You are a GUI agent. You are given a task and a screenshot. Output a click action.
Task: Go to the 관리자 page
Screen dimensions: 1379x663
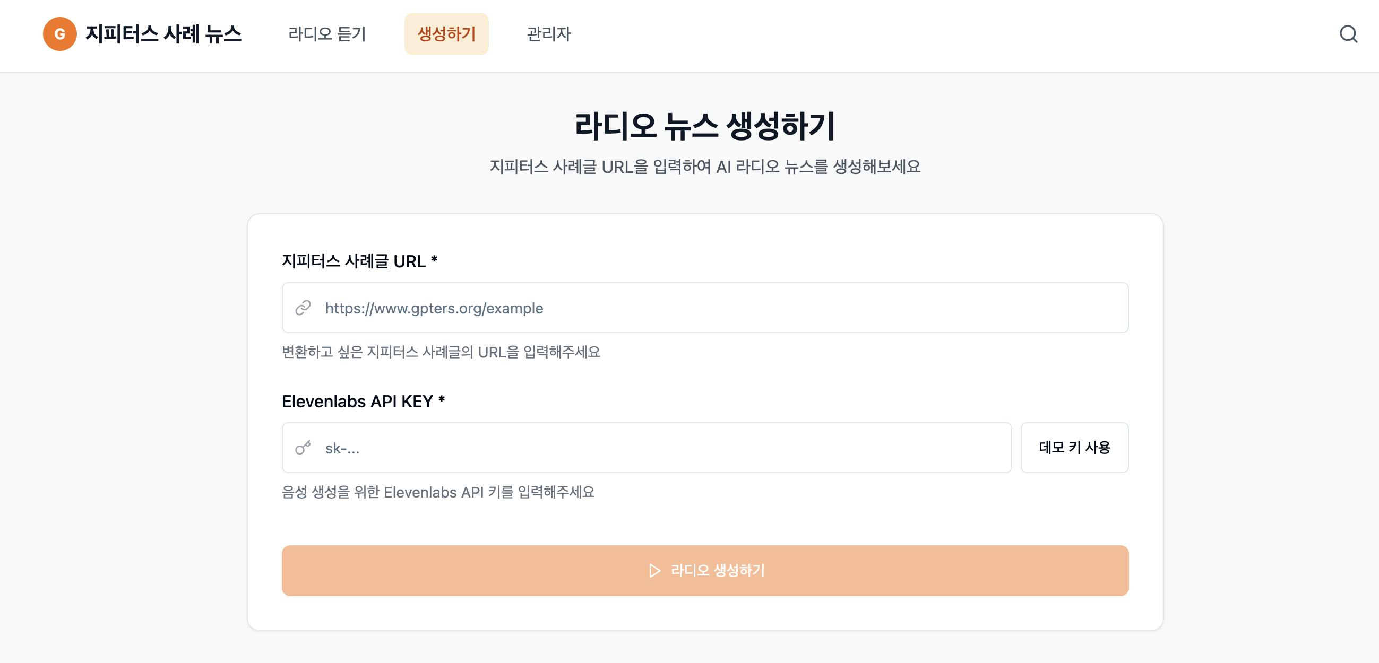(x=549, y=34)
